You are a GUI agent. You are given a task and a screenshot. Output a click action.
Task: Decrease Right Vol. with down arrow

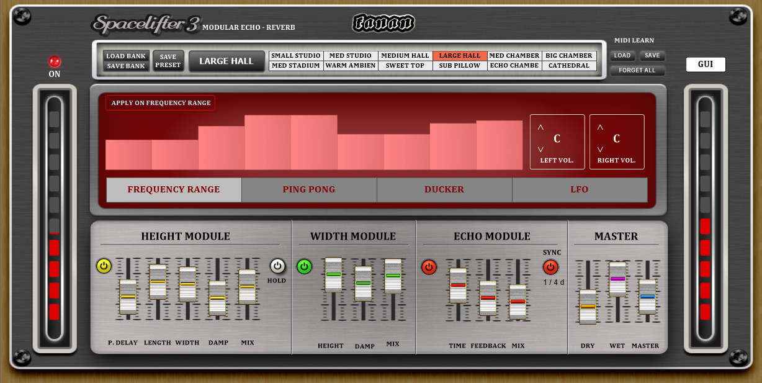600,150
